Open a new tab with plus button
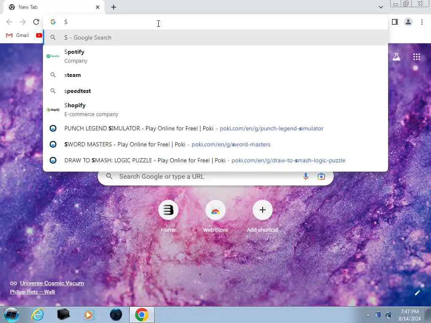Viewport: 431px width, 323px height. (114, 7)
